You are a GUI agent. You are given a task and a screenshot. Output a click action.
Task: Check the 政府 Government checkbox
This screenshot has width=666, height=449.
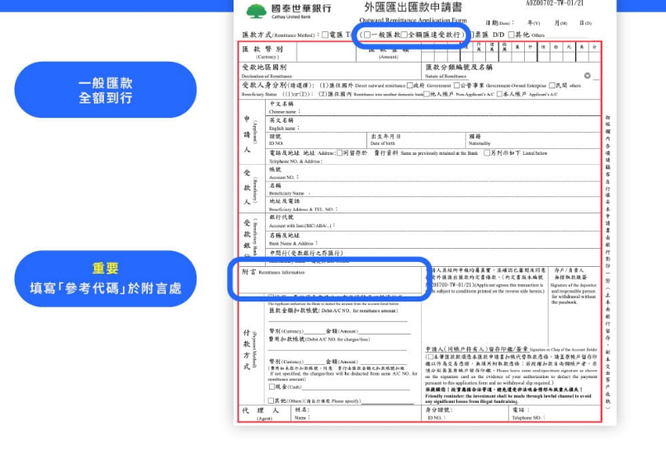[410, 85]
